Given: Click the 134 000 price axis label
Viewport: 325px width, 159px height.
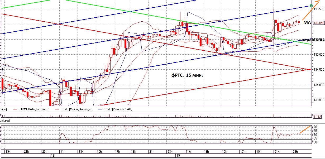Looking at the screenshot, I should point(319,85).
